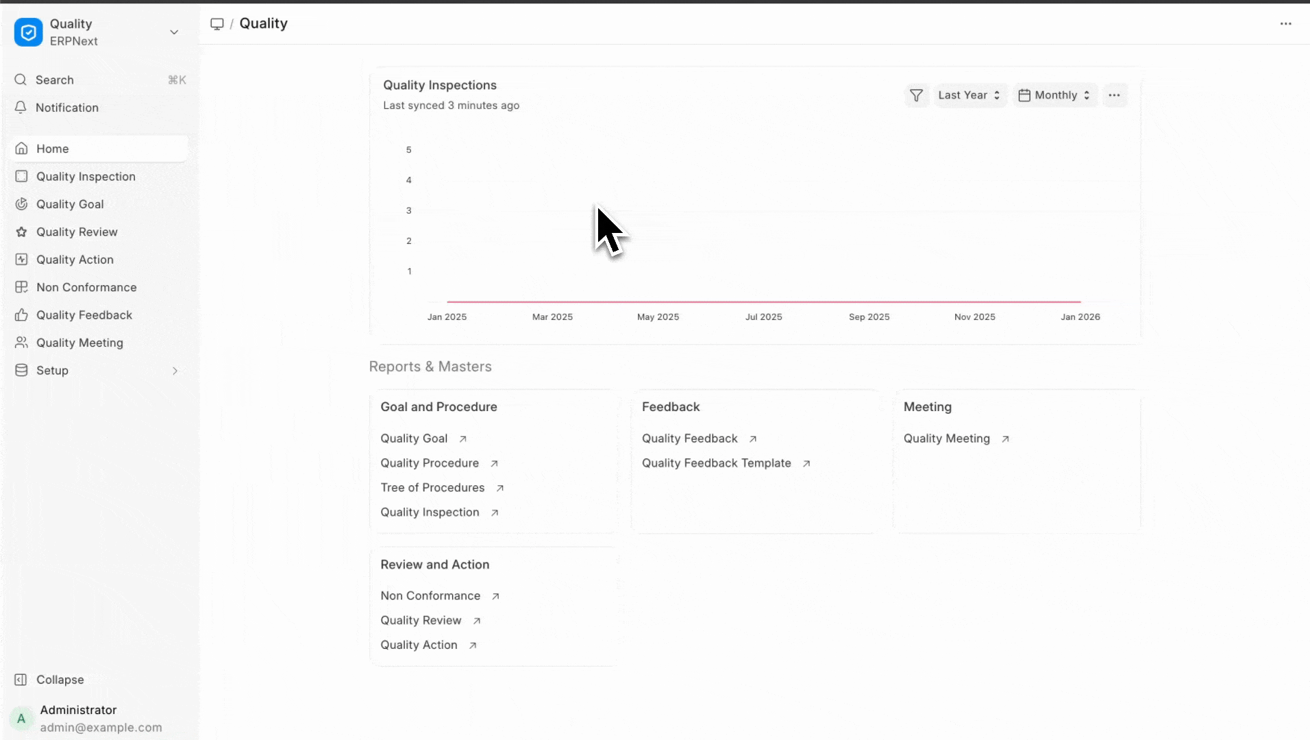The width and height of the screenshot is (1310, 740).
Task: Open the Quality workspace switcher chevron
Action: click(174, 32)
